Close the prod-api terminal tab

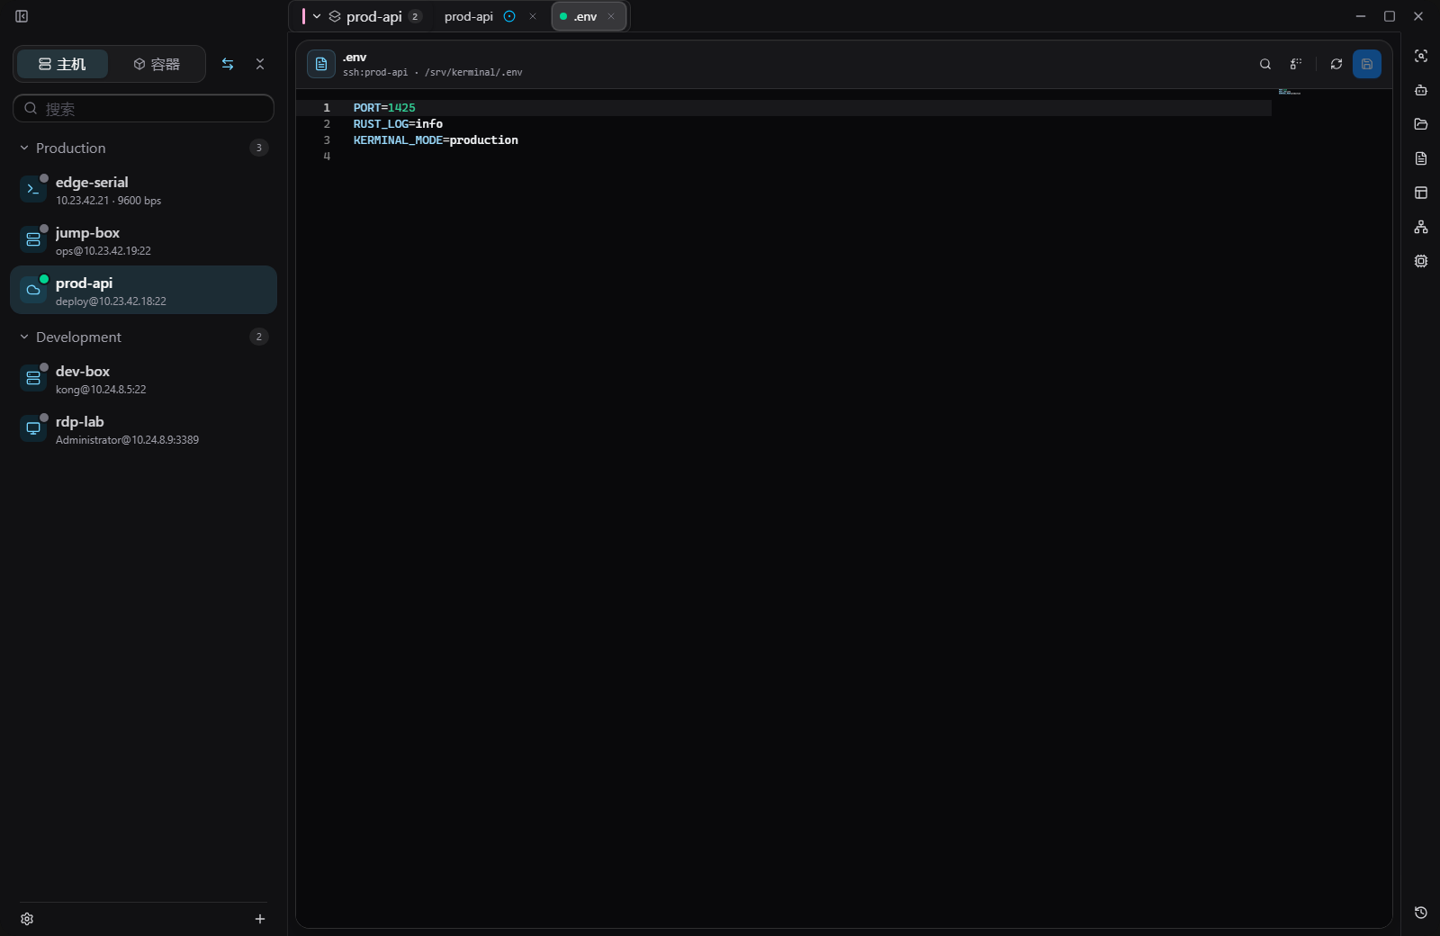533,16
